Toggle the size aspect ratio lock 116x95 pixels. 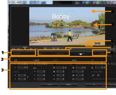(x=28, y=77)
